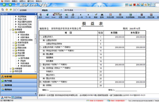Pin the 功能平台 panel with the pin icon
Screen dimensions: 159x102
click(36, 14)
